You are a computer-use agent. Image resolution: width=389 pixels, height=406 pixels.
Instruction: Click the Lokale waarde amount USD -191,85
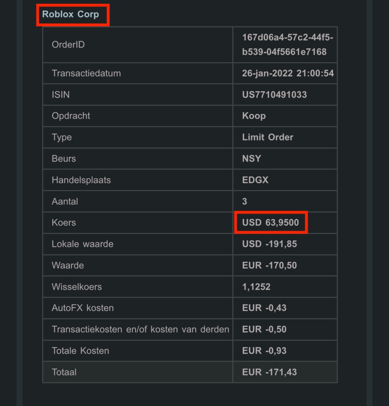coord(269,244)
